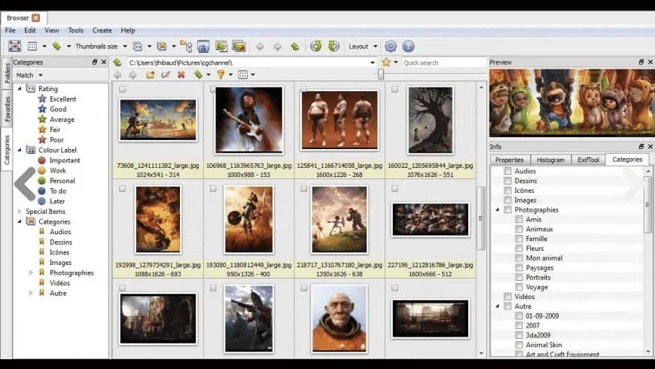Click the red delete X icon
The height and width of the screenshot is (369, 655).
click(x=181, y=75)
